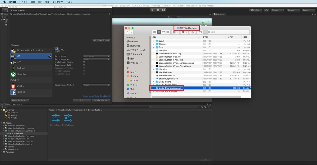Expand MixedRealityToolkit.Examples folder
The height and width of the screenshot is (165, 317).
click(4, 128)
